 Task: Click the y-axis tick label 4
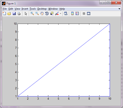tap(16, 72)
